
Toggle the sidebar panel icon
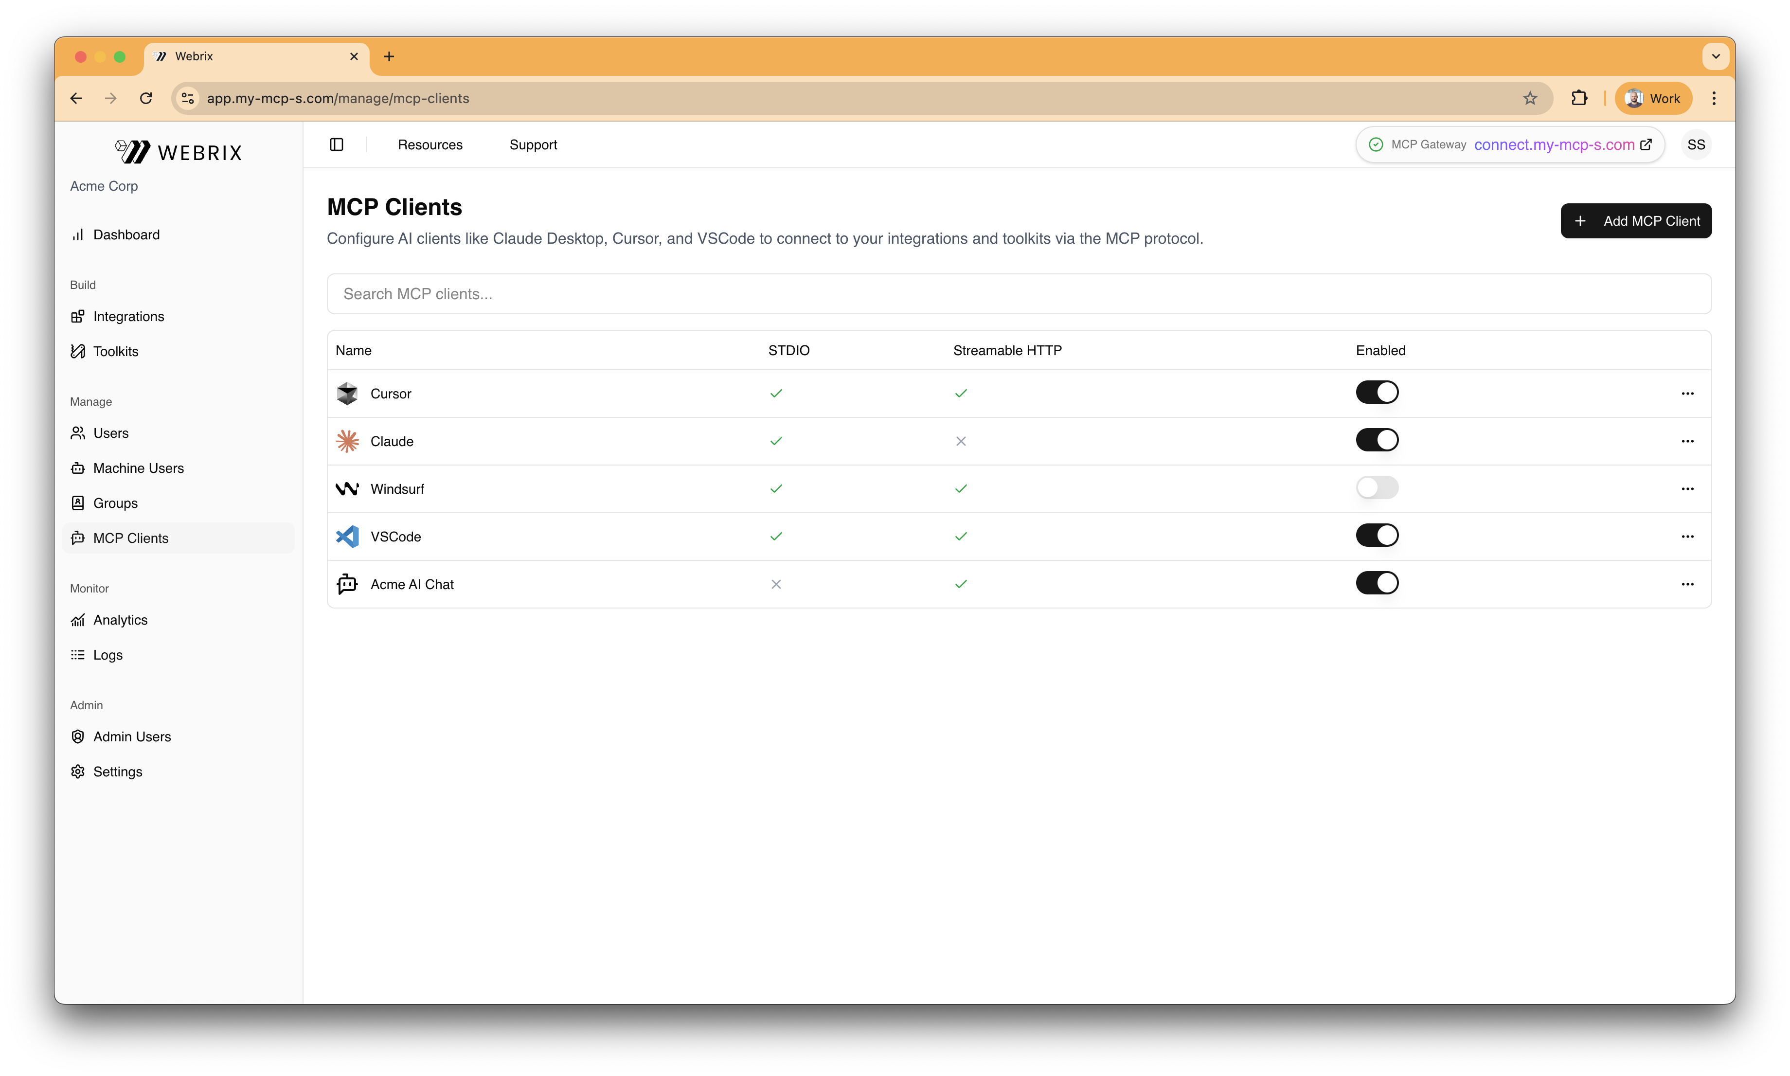tap(337, 144)
